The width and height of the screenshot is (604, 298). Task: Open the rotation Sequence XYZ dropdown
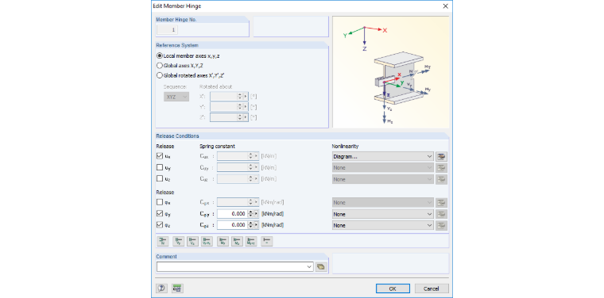tap(176, 97)
